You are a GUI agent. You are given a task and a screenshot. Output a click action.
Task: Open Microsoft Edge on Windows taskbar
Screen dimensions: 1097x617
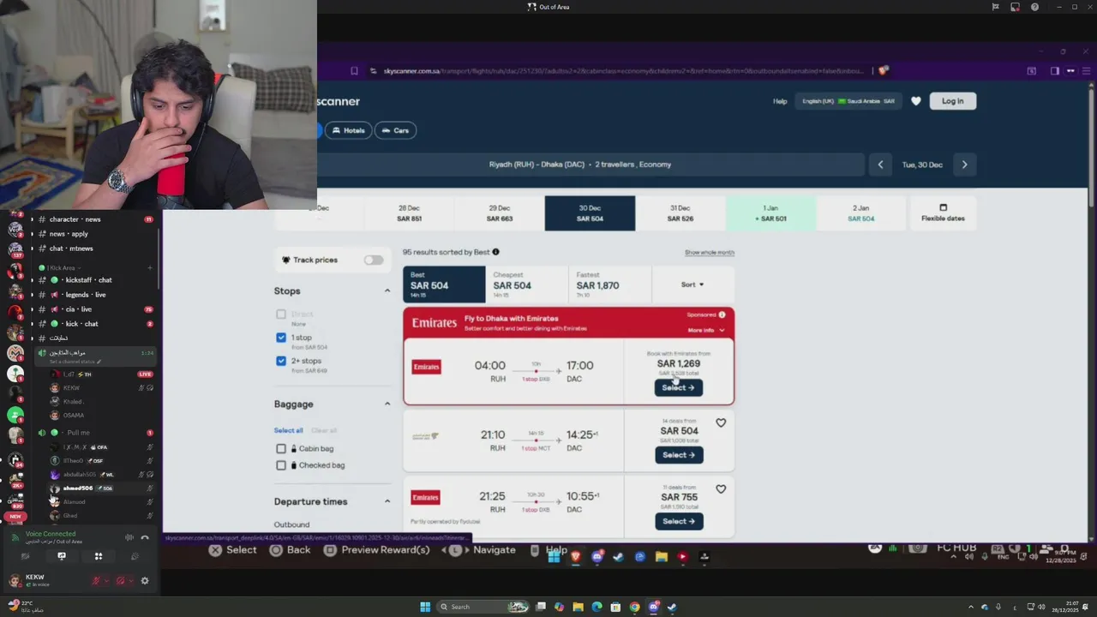pos(596,607)
